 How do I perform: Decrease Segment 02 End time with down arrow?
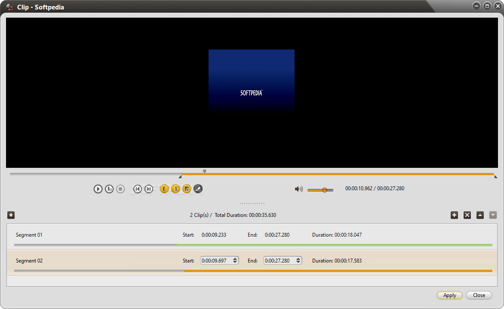tap(298, 263)
